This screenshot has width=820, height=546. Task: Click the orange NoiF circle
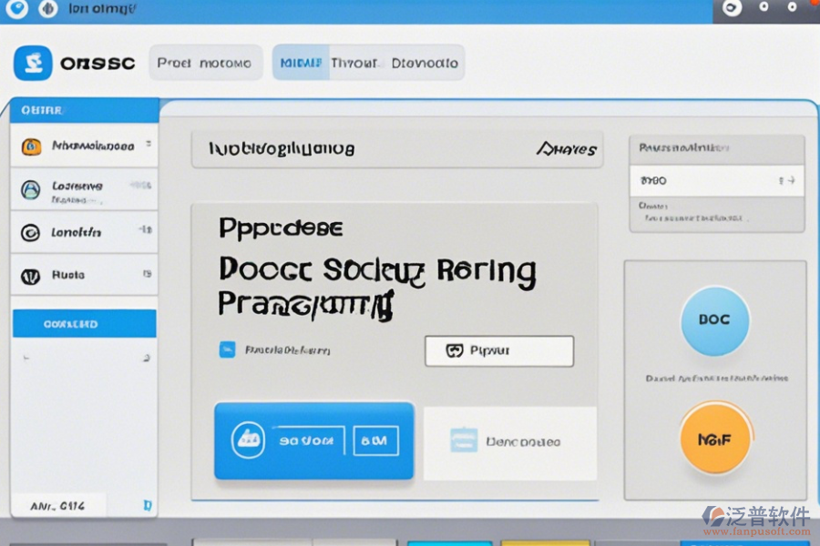tap(715, 439)
